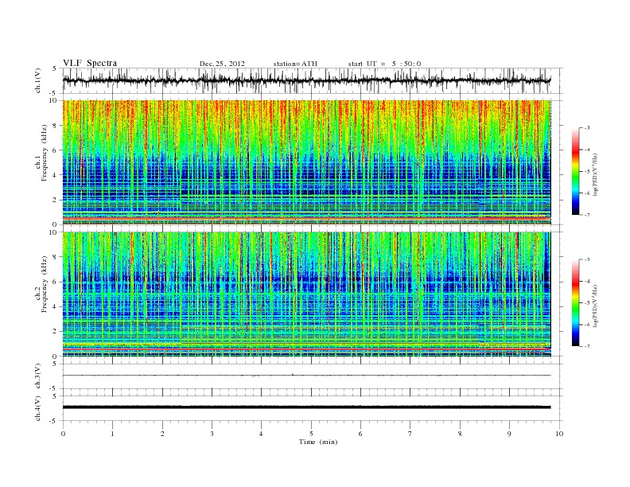Click the "2" kHz tick of ch.2 spectrogram
Viewport: 630px width, 487px height.
point(55,332)
